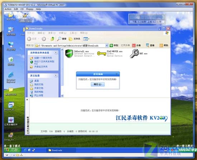197x160 pixels.
Task: Click the 搜索 search toolbar button
Action: pyautogui.click(x=62, y=39)
